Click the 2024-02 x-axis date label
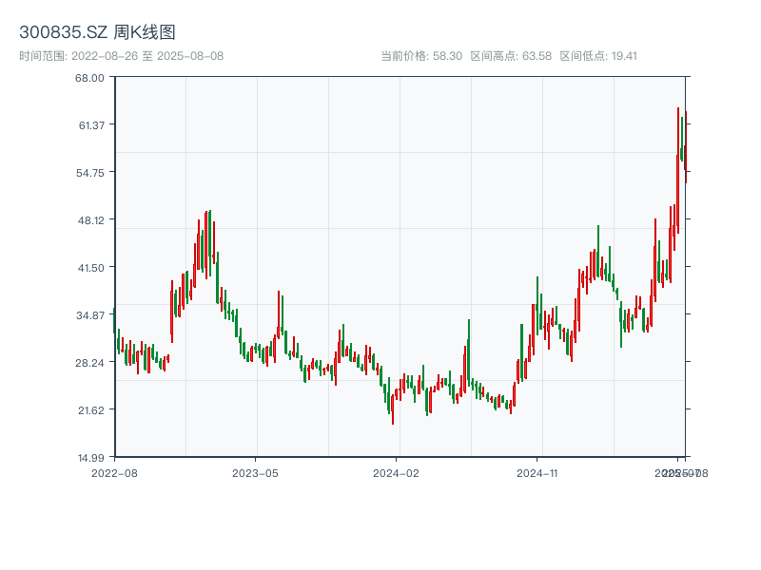Screen dimensions: 761x570 click(396, 472)
